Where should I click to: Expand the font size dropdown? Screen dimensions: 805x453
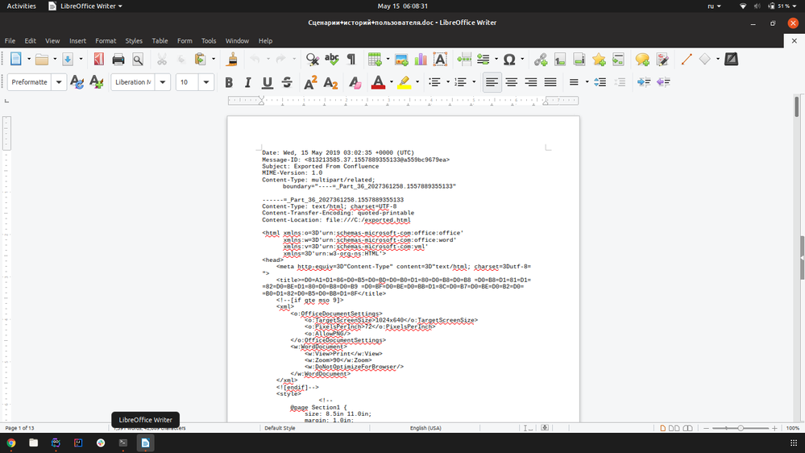pos(206,82)
